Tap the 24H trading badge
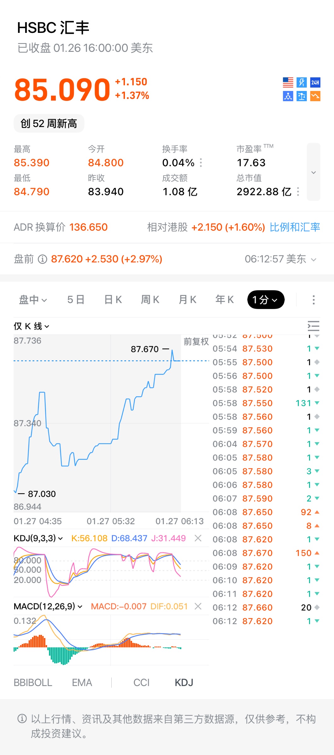 pyautogui.click(x=315, y=82)
